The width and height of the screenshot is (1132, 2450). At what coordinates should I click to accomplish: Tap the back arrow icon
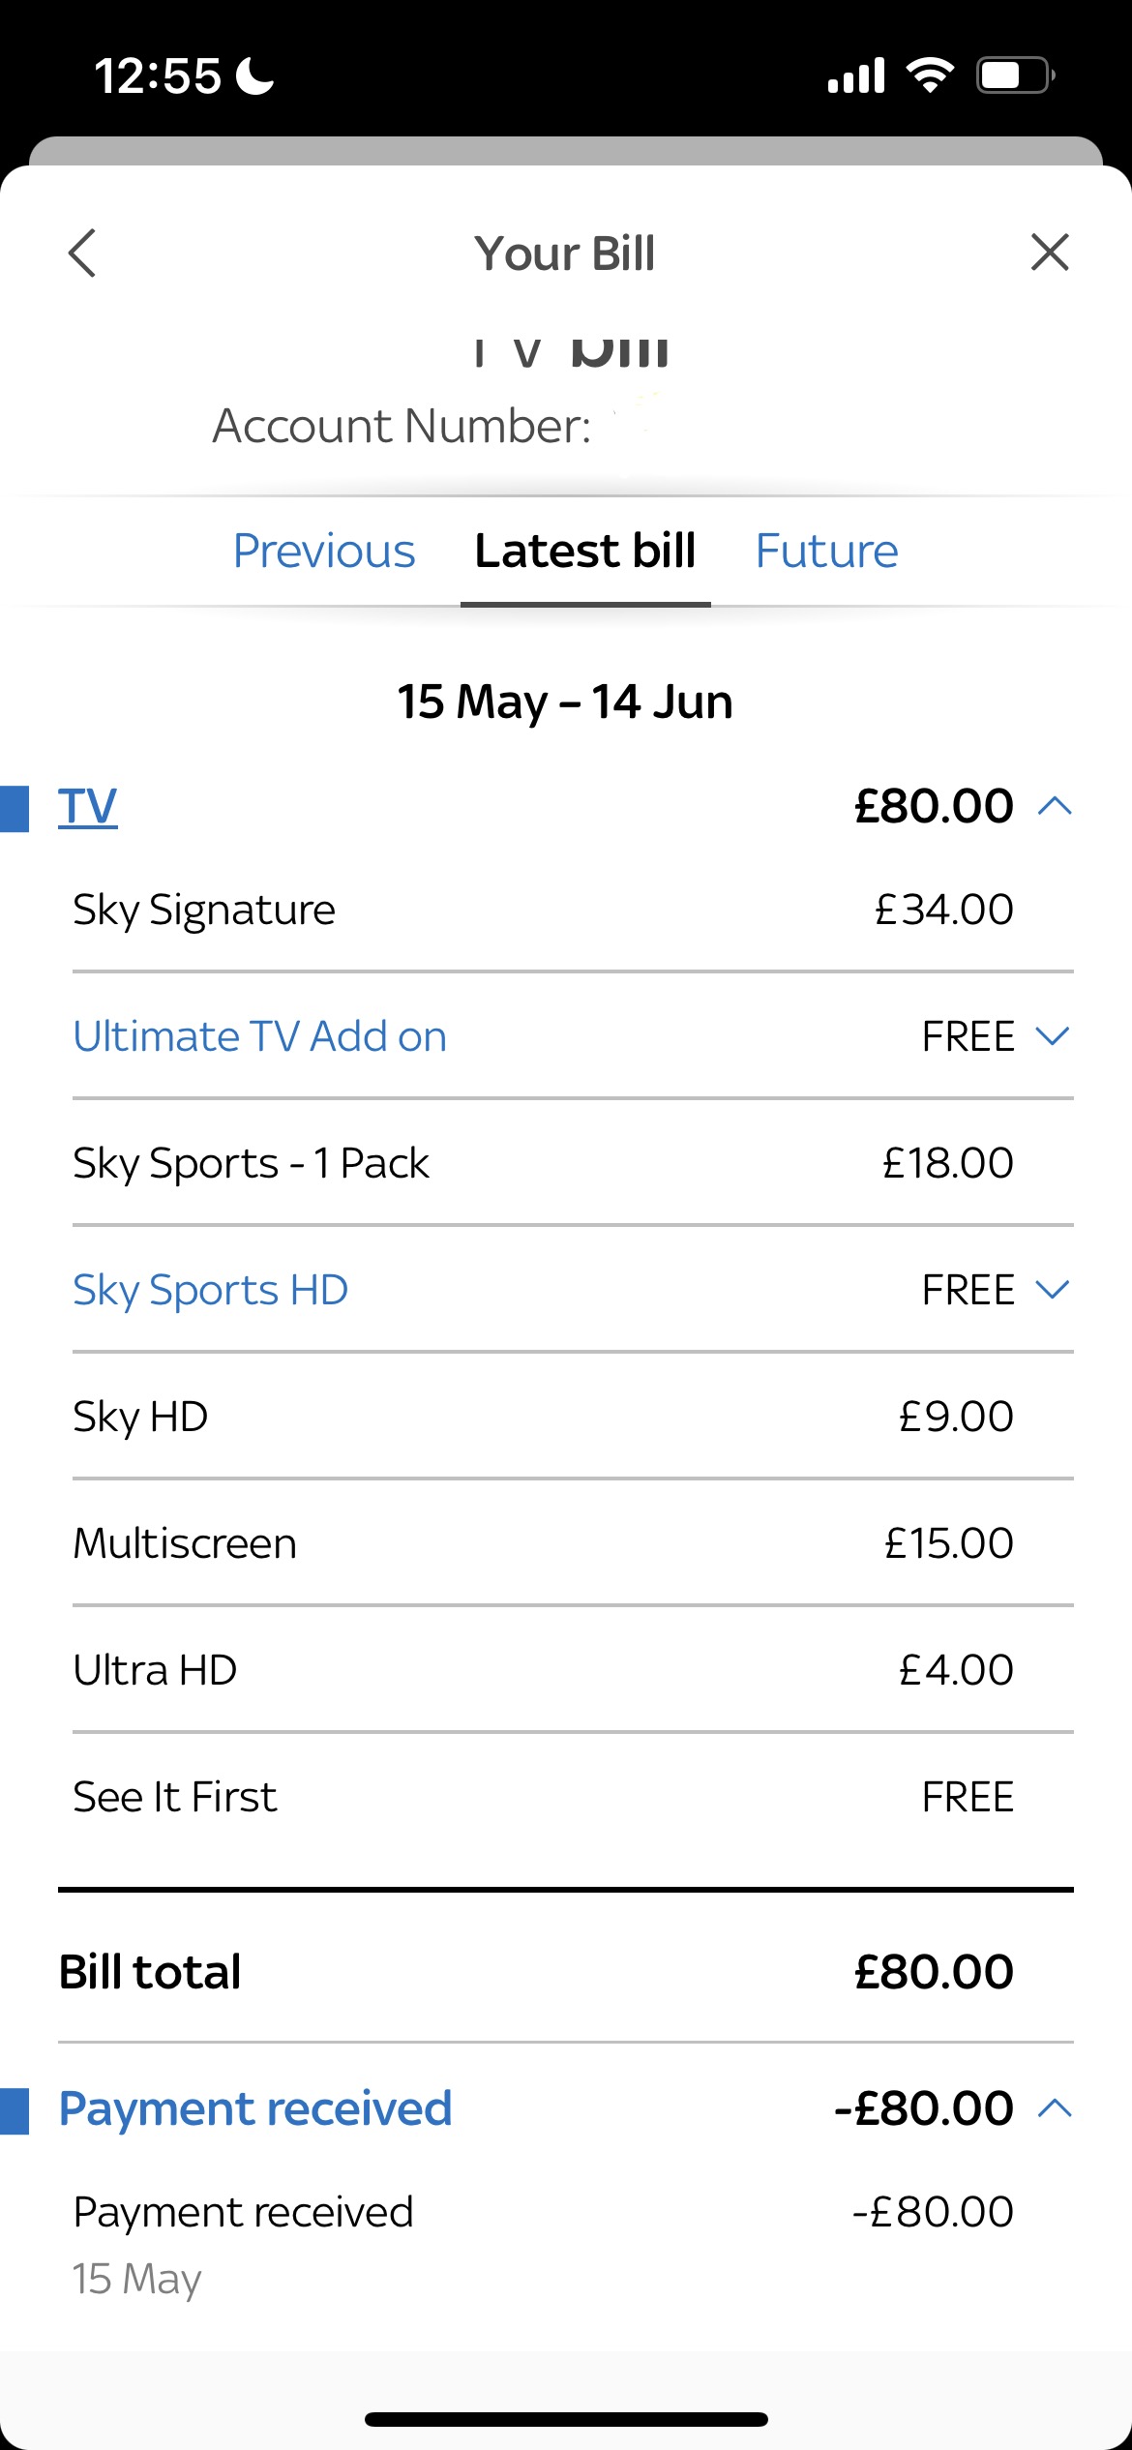(x=83, y=254)
